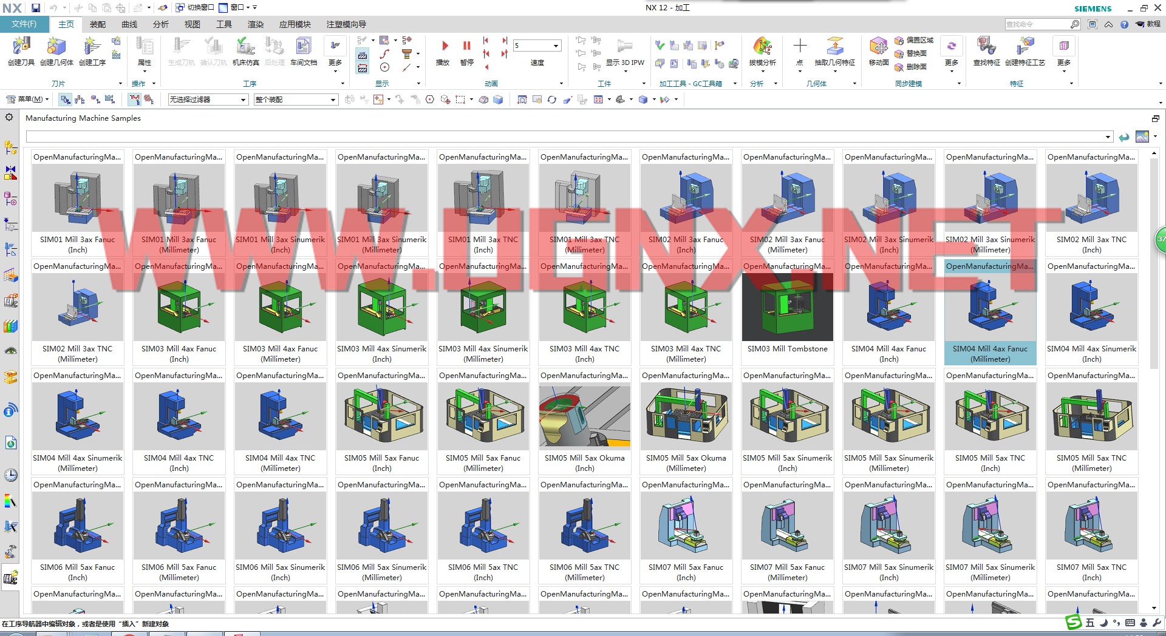Screen dimensions: 1166x636
Task: Switch to the 注塑模向导 ribbon tab
Action: point(346,24)
